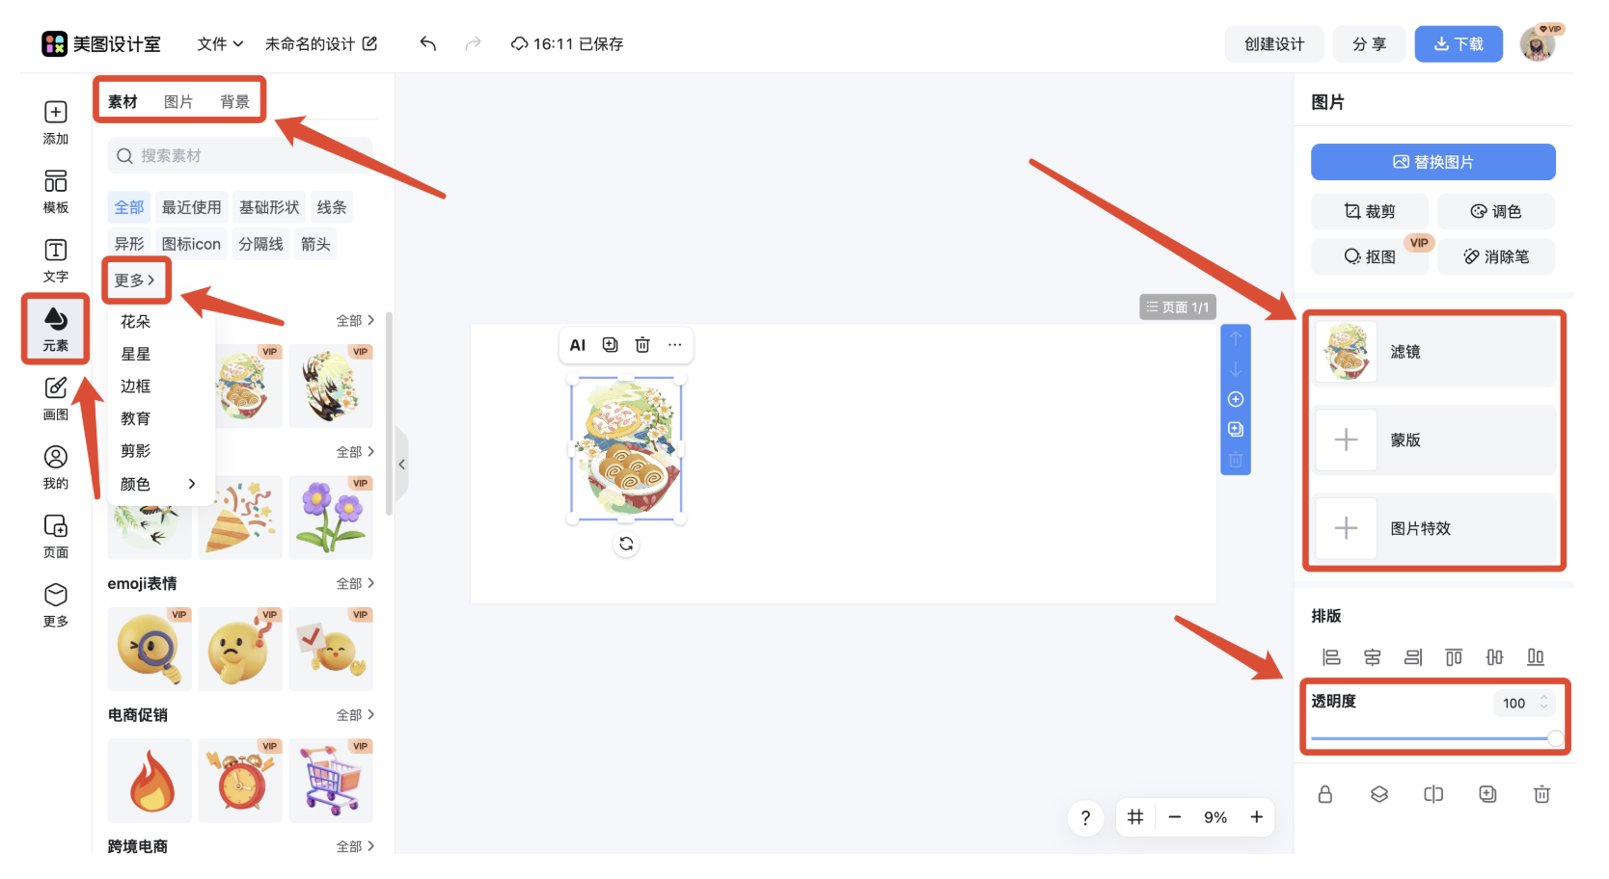The image size is (1609, 879).
Task: Open the 模板 templates panel
Action: [x=56, y=191]
